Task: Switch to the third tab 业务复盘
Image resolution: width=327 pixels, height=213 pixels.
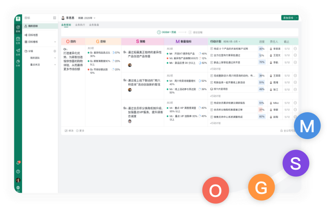Action: 94,25
